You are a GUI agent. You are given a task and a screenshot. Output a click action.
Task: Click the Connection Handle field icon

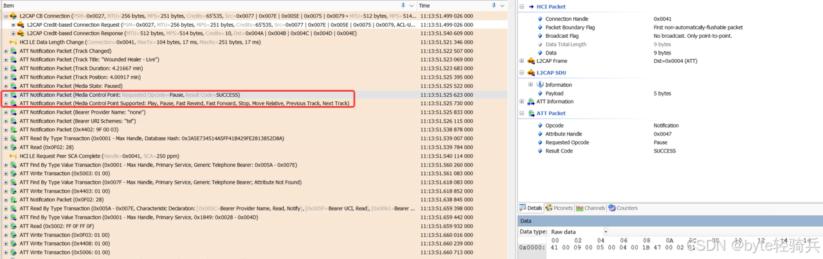tap(540, 19)
